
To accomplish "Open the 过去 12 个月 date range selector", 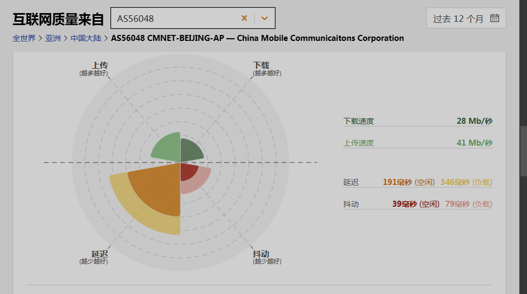I will click(458, 19).
